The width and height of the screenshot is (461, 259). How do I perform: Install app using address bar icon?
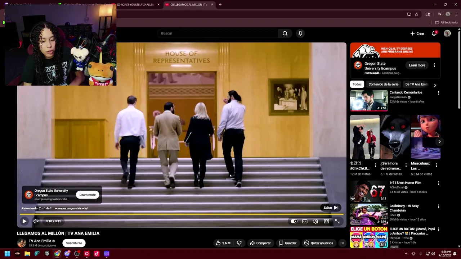coord(409,14)
